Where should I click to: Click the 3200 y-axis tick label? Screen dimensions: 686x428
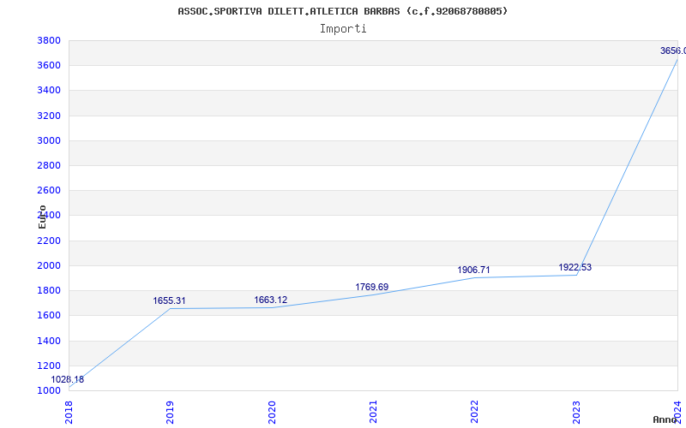pyautogui.click(x=49, y=116)
